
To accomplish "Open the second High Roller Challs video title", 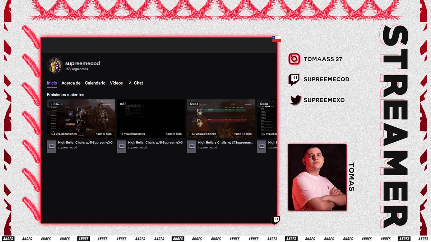I will (x=156, y=142).
